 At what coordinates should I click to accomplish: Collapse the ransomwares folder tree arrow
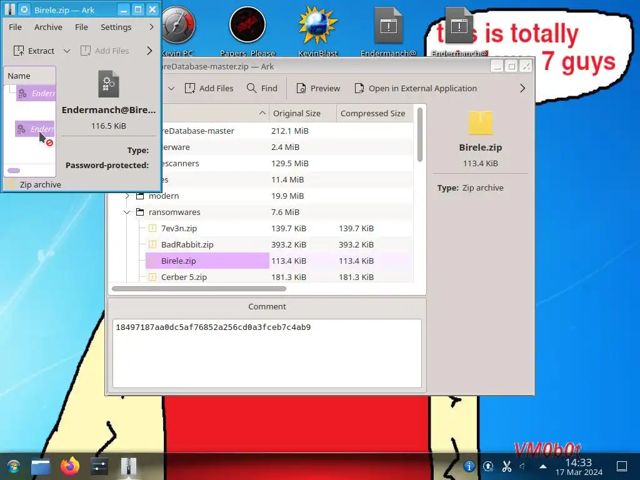pyautogui.click(x=127, y=212)
